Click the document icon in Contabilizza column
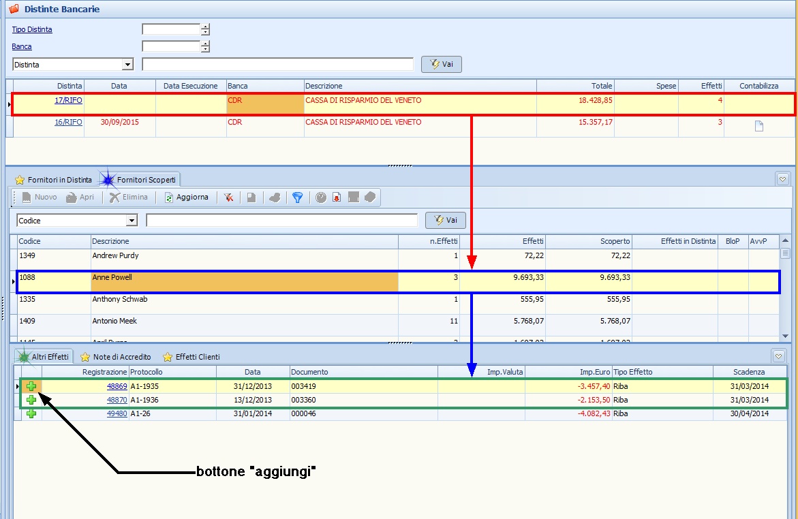798x519 pixels. click(758, 126)
